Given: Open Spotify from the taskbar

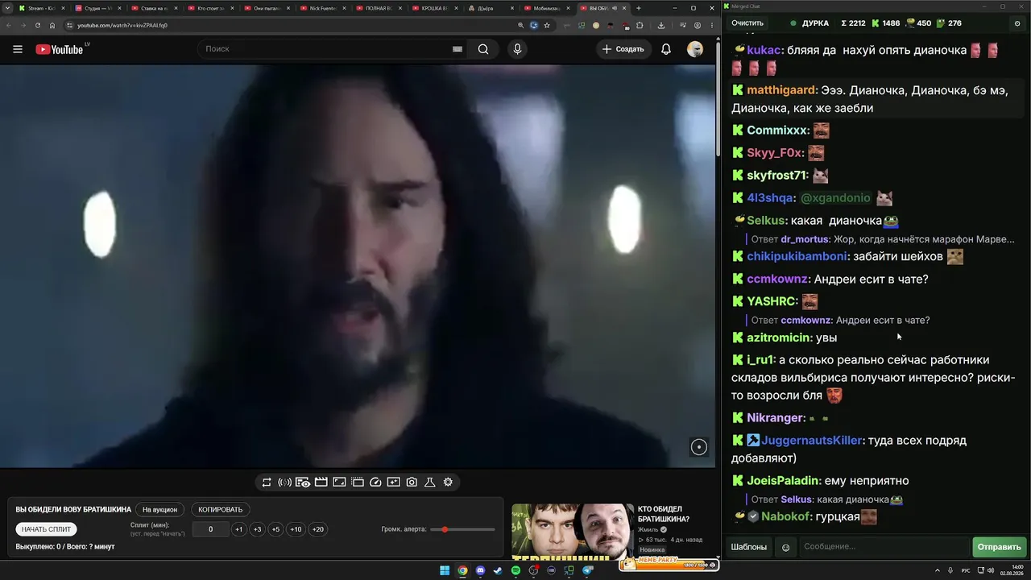Looking at the screenshot, I should click(515, 570).
